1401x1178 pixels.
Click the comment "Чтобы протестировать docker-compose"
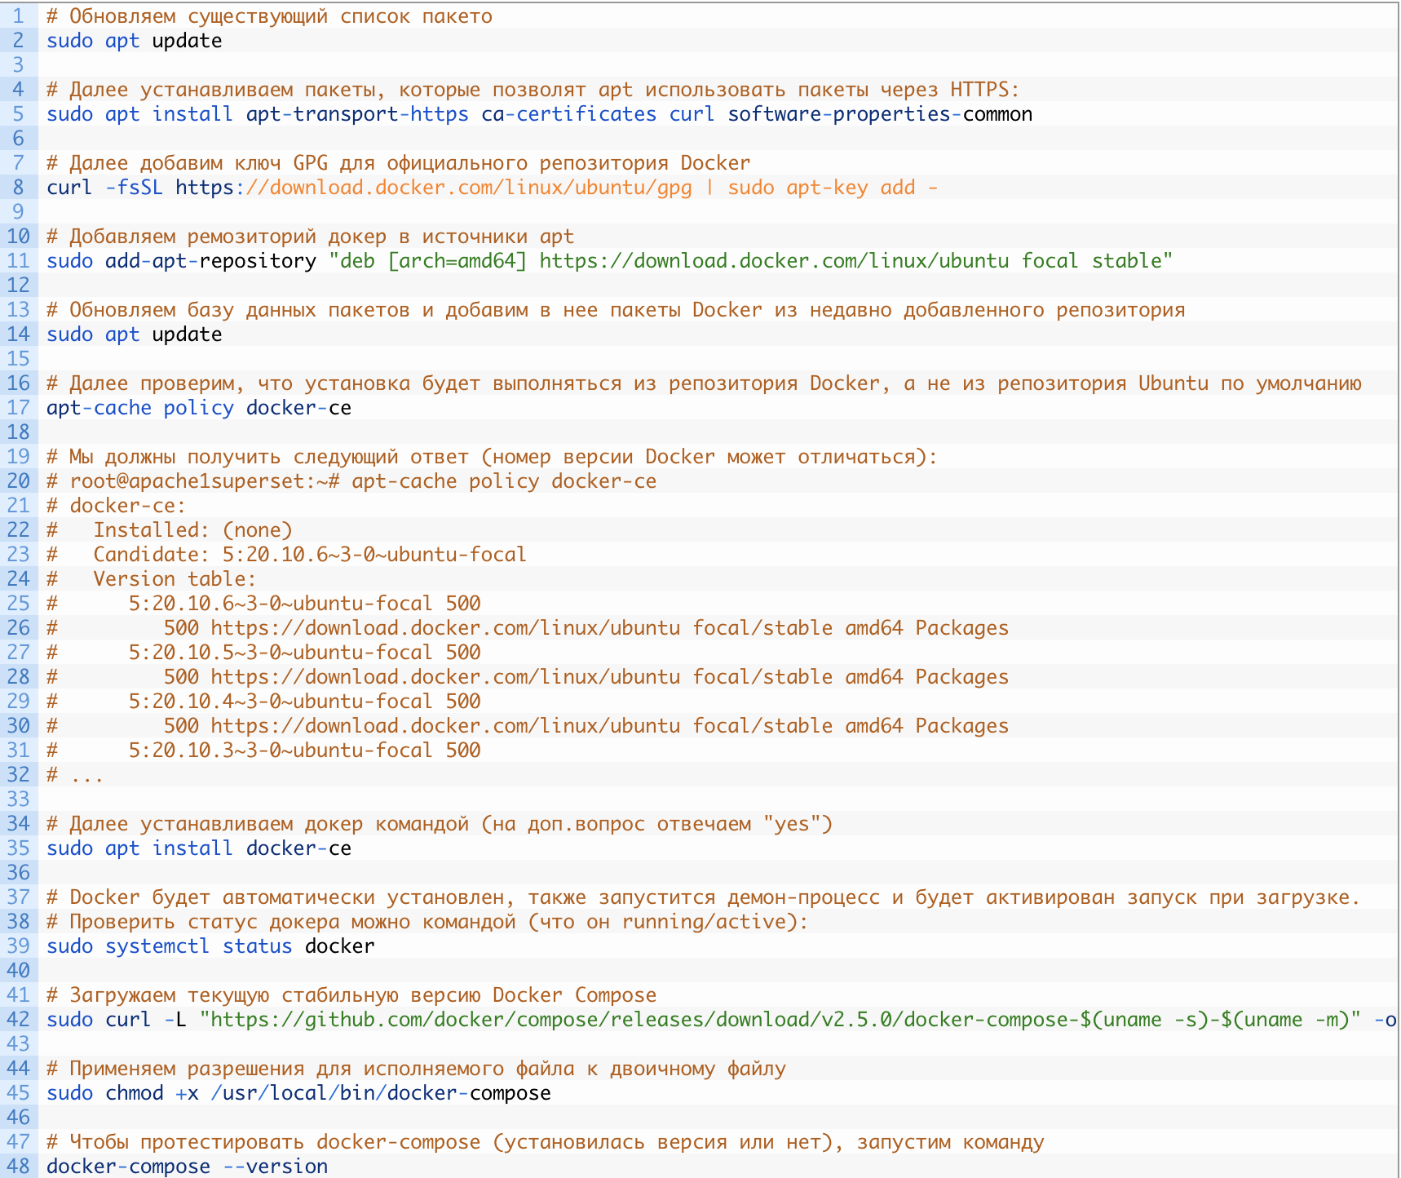[x=275, y=1142]
